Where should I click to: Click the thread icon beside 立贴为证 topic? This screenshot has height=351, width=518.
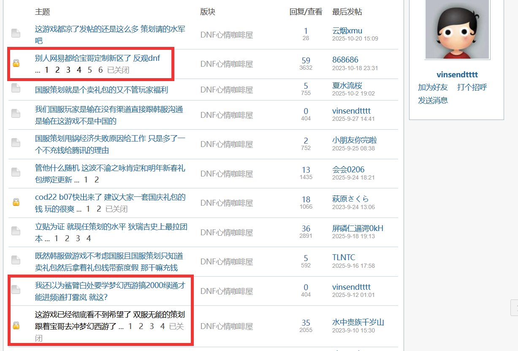tap(16, 231)
